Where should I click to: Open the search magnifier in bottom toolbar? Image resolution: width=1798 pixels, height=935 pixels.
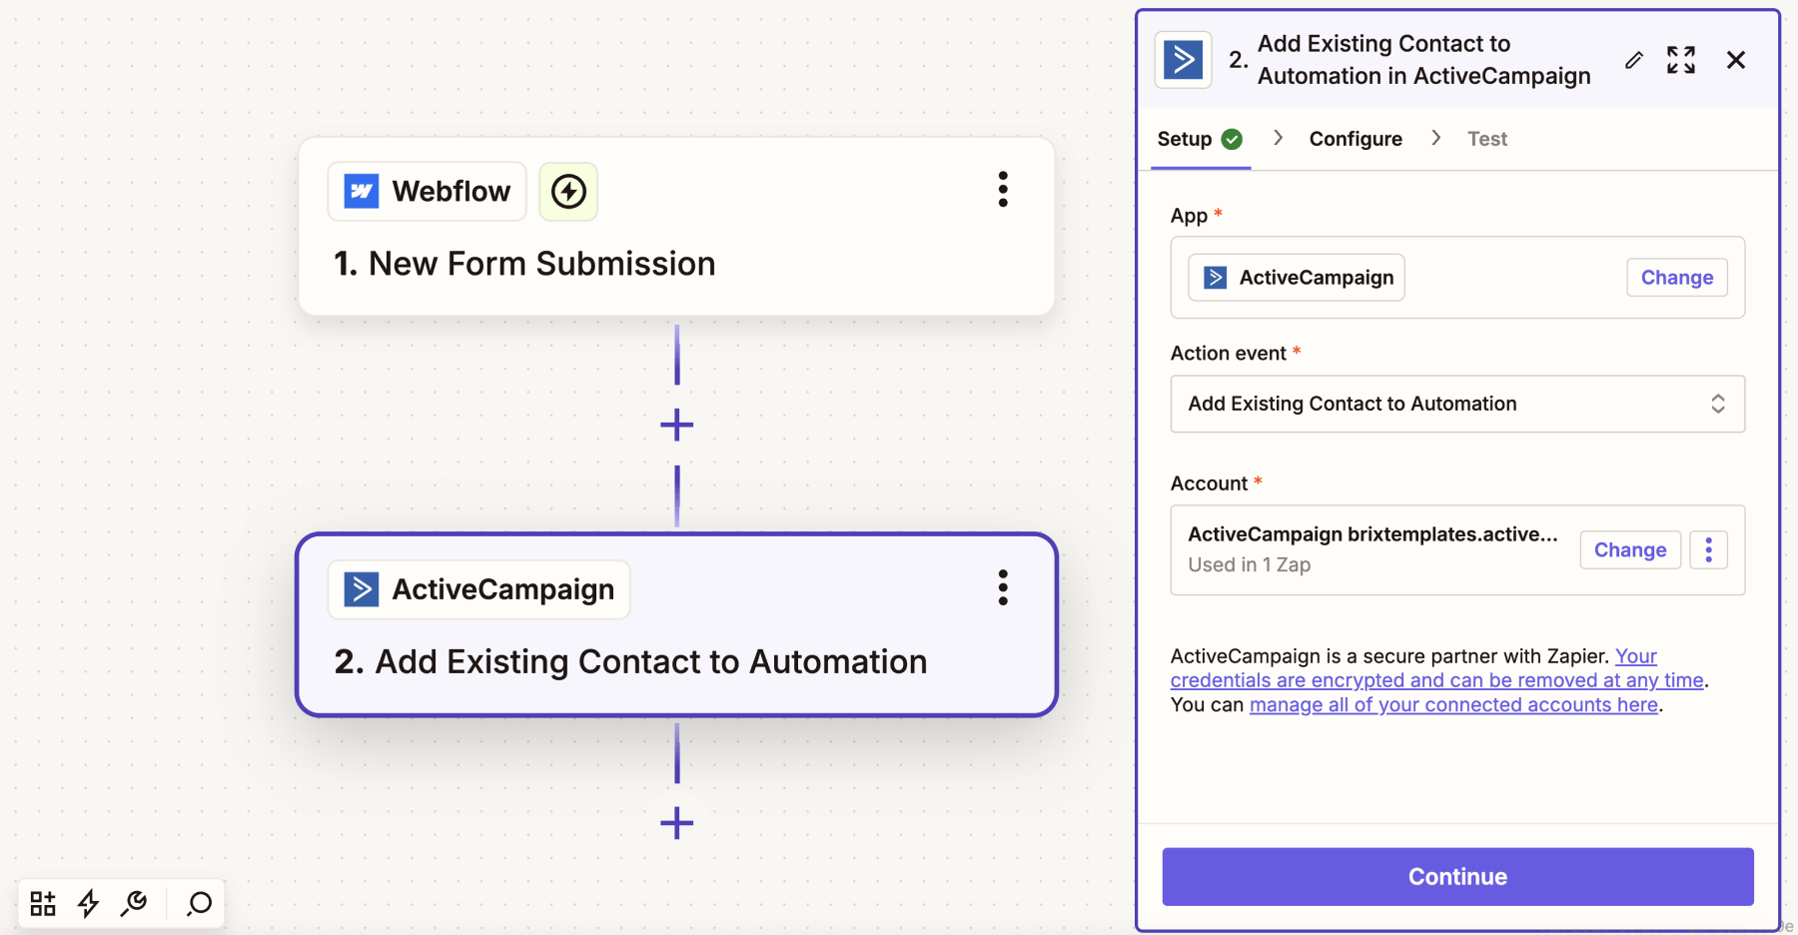click(200, 903)
